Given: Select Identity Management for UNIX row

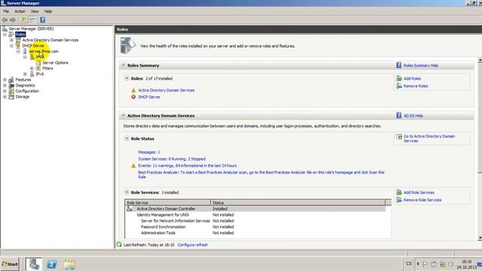Looking at the screenshot, I should click(255, 215).
